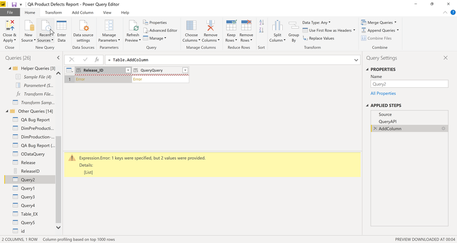Open the Help tab
Screen dimensions: 457x243
(x=125, y=12)
